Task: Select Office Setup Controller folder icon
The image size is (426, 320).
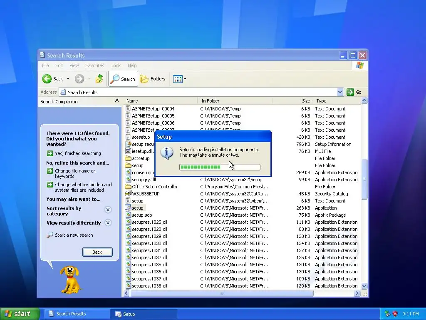Action: tap(128, 186)
